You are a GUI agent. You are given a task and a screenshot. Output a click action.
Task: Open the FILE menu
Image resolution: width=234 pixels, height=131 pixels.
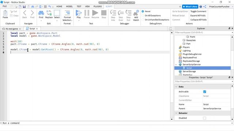(5, 7)
